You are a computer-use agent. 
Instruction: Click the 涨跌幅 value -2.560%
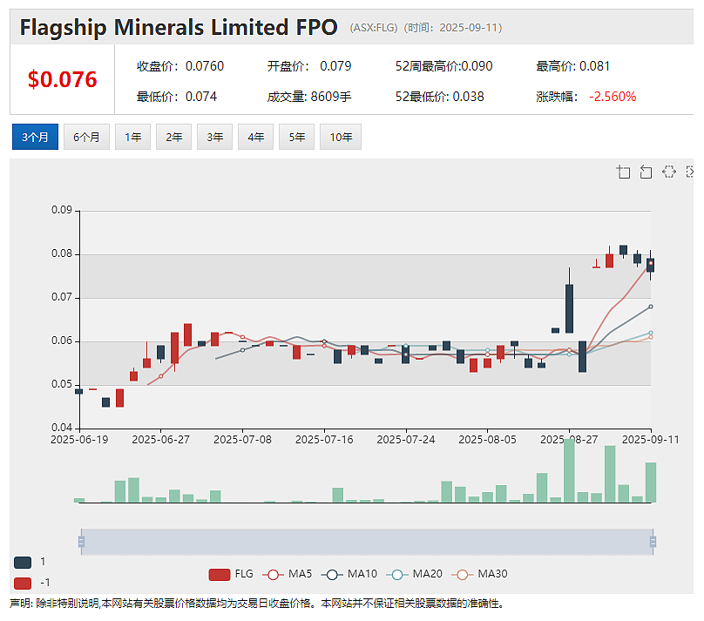(x=613, y=97)
